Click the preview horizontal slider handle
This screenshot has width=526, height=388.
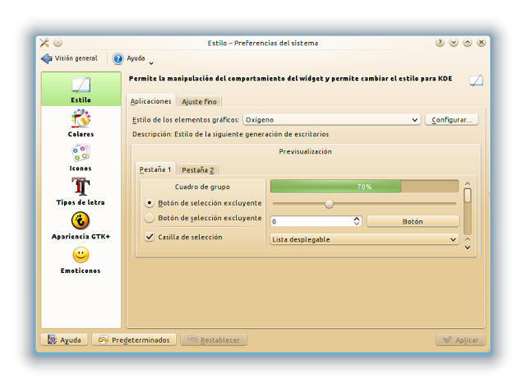tap(329, 204)
